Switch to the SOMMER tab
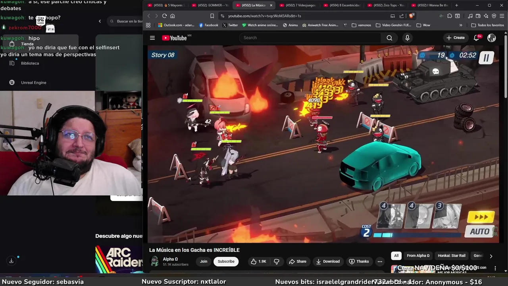Image resolution: width=508 pixels, height=286 pixels. click(x=210, y=5)
